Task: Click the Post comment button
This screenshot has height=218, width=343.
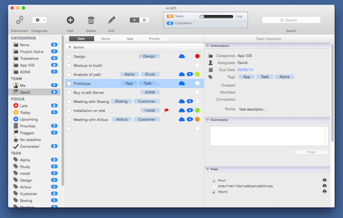Action: pyautogui.click(x=312, y=152)
